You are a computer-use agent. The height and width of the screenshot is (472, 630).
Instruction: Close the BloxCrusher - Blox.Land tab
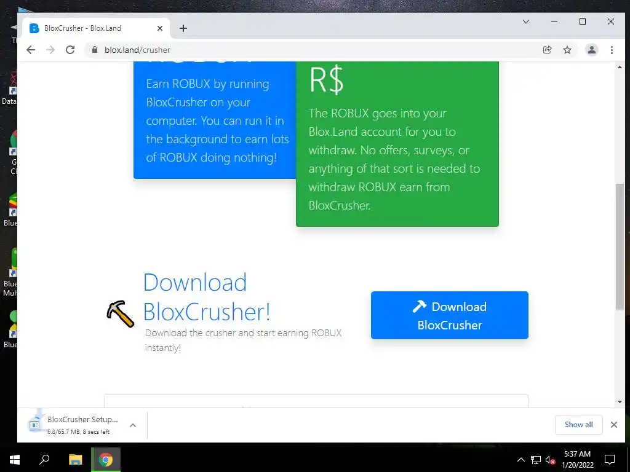[160, 28]
